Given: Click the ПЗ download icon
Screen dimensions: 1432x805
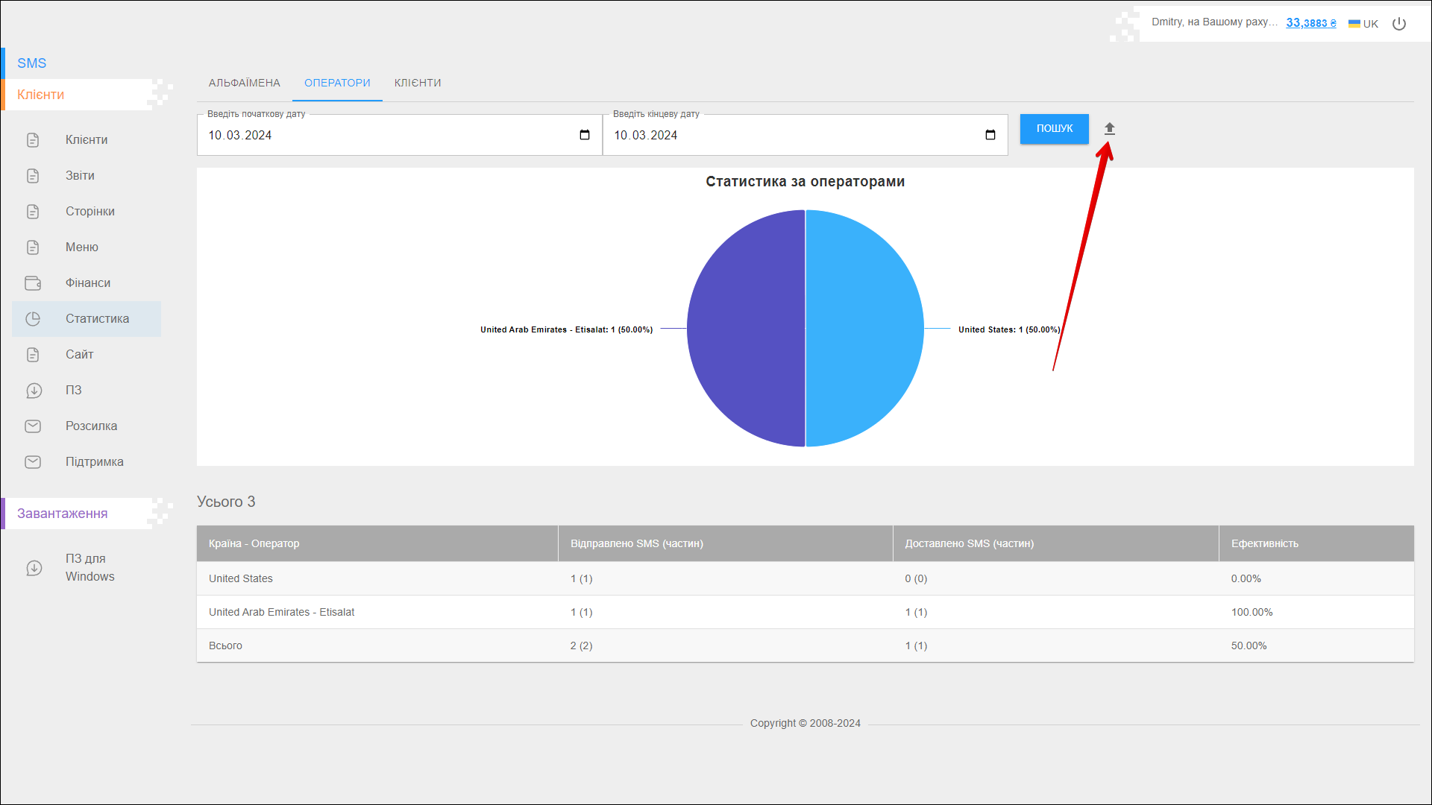Looking at the screenshot, I should pyautogui.click(x=34, y=391).
